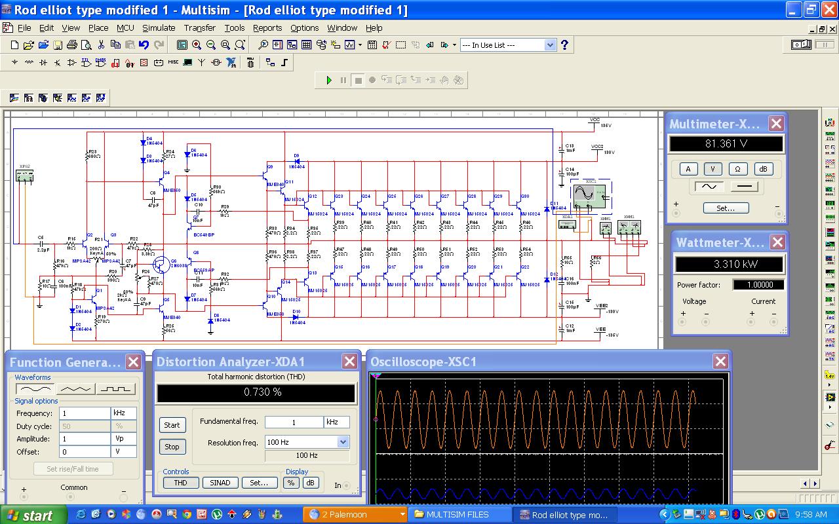The image size is (839, 524).
Task: Save the design with the Save icon
Action: [x=58, y=45]
